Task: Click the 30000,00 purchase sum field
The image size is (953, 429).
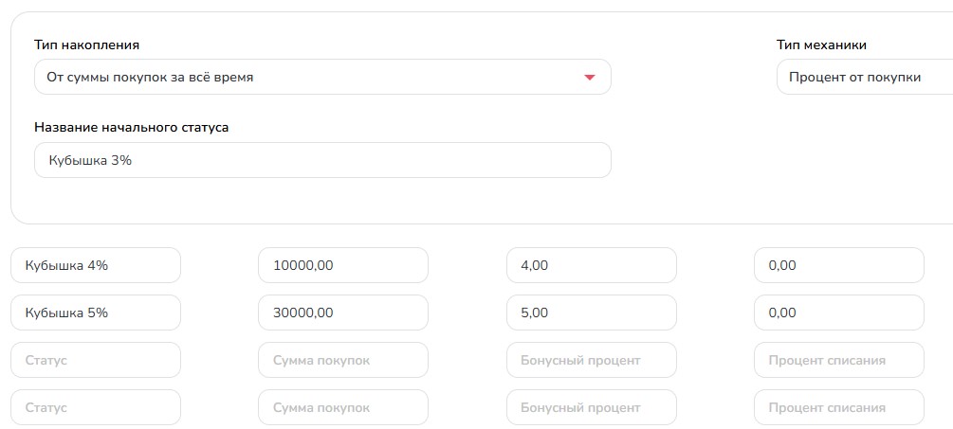Action: tap(342, 313)
